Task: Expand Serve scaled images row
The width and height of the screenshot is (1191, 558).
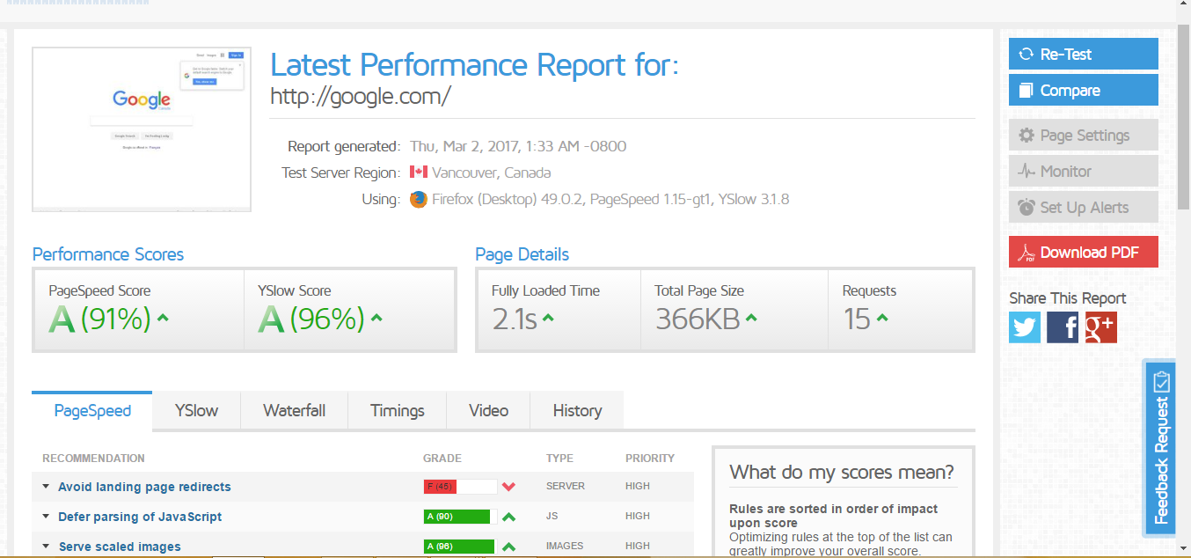Action: [46, 547]
